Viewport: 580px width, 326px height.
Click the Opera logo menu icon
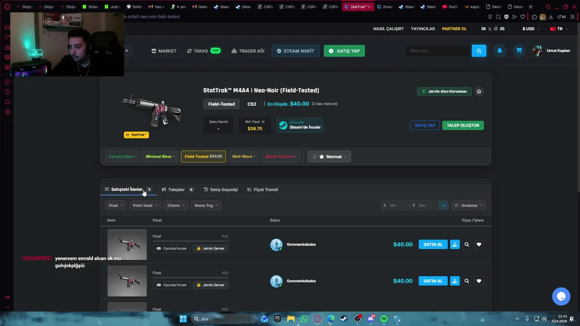point(7,7)
